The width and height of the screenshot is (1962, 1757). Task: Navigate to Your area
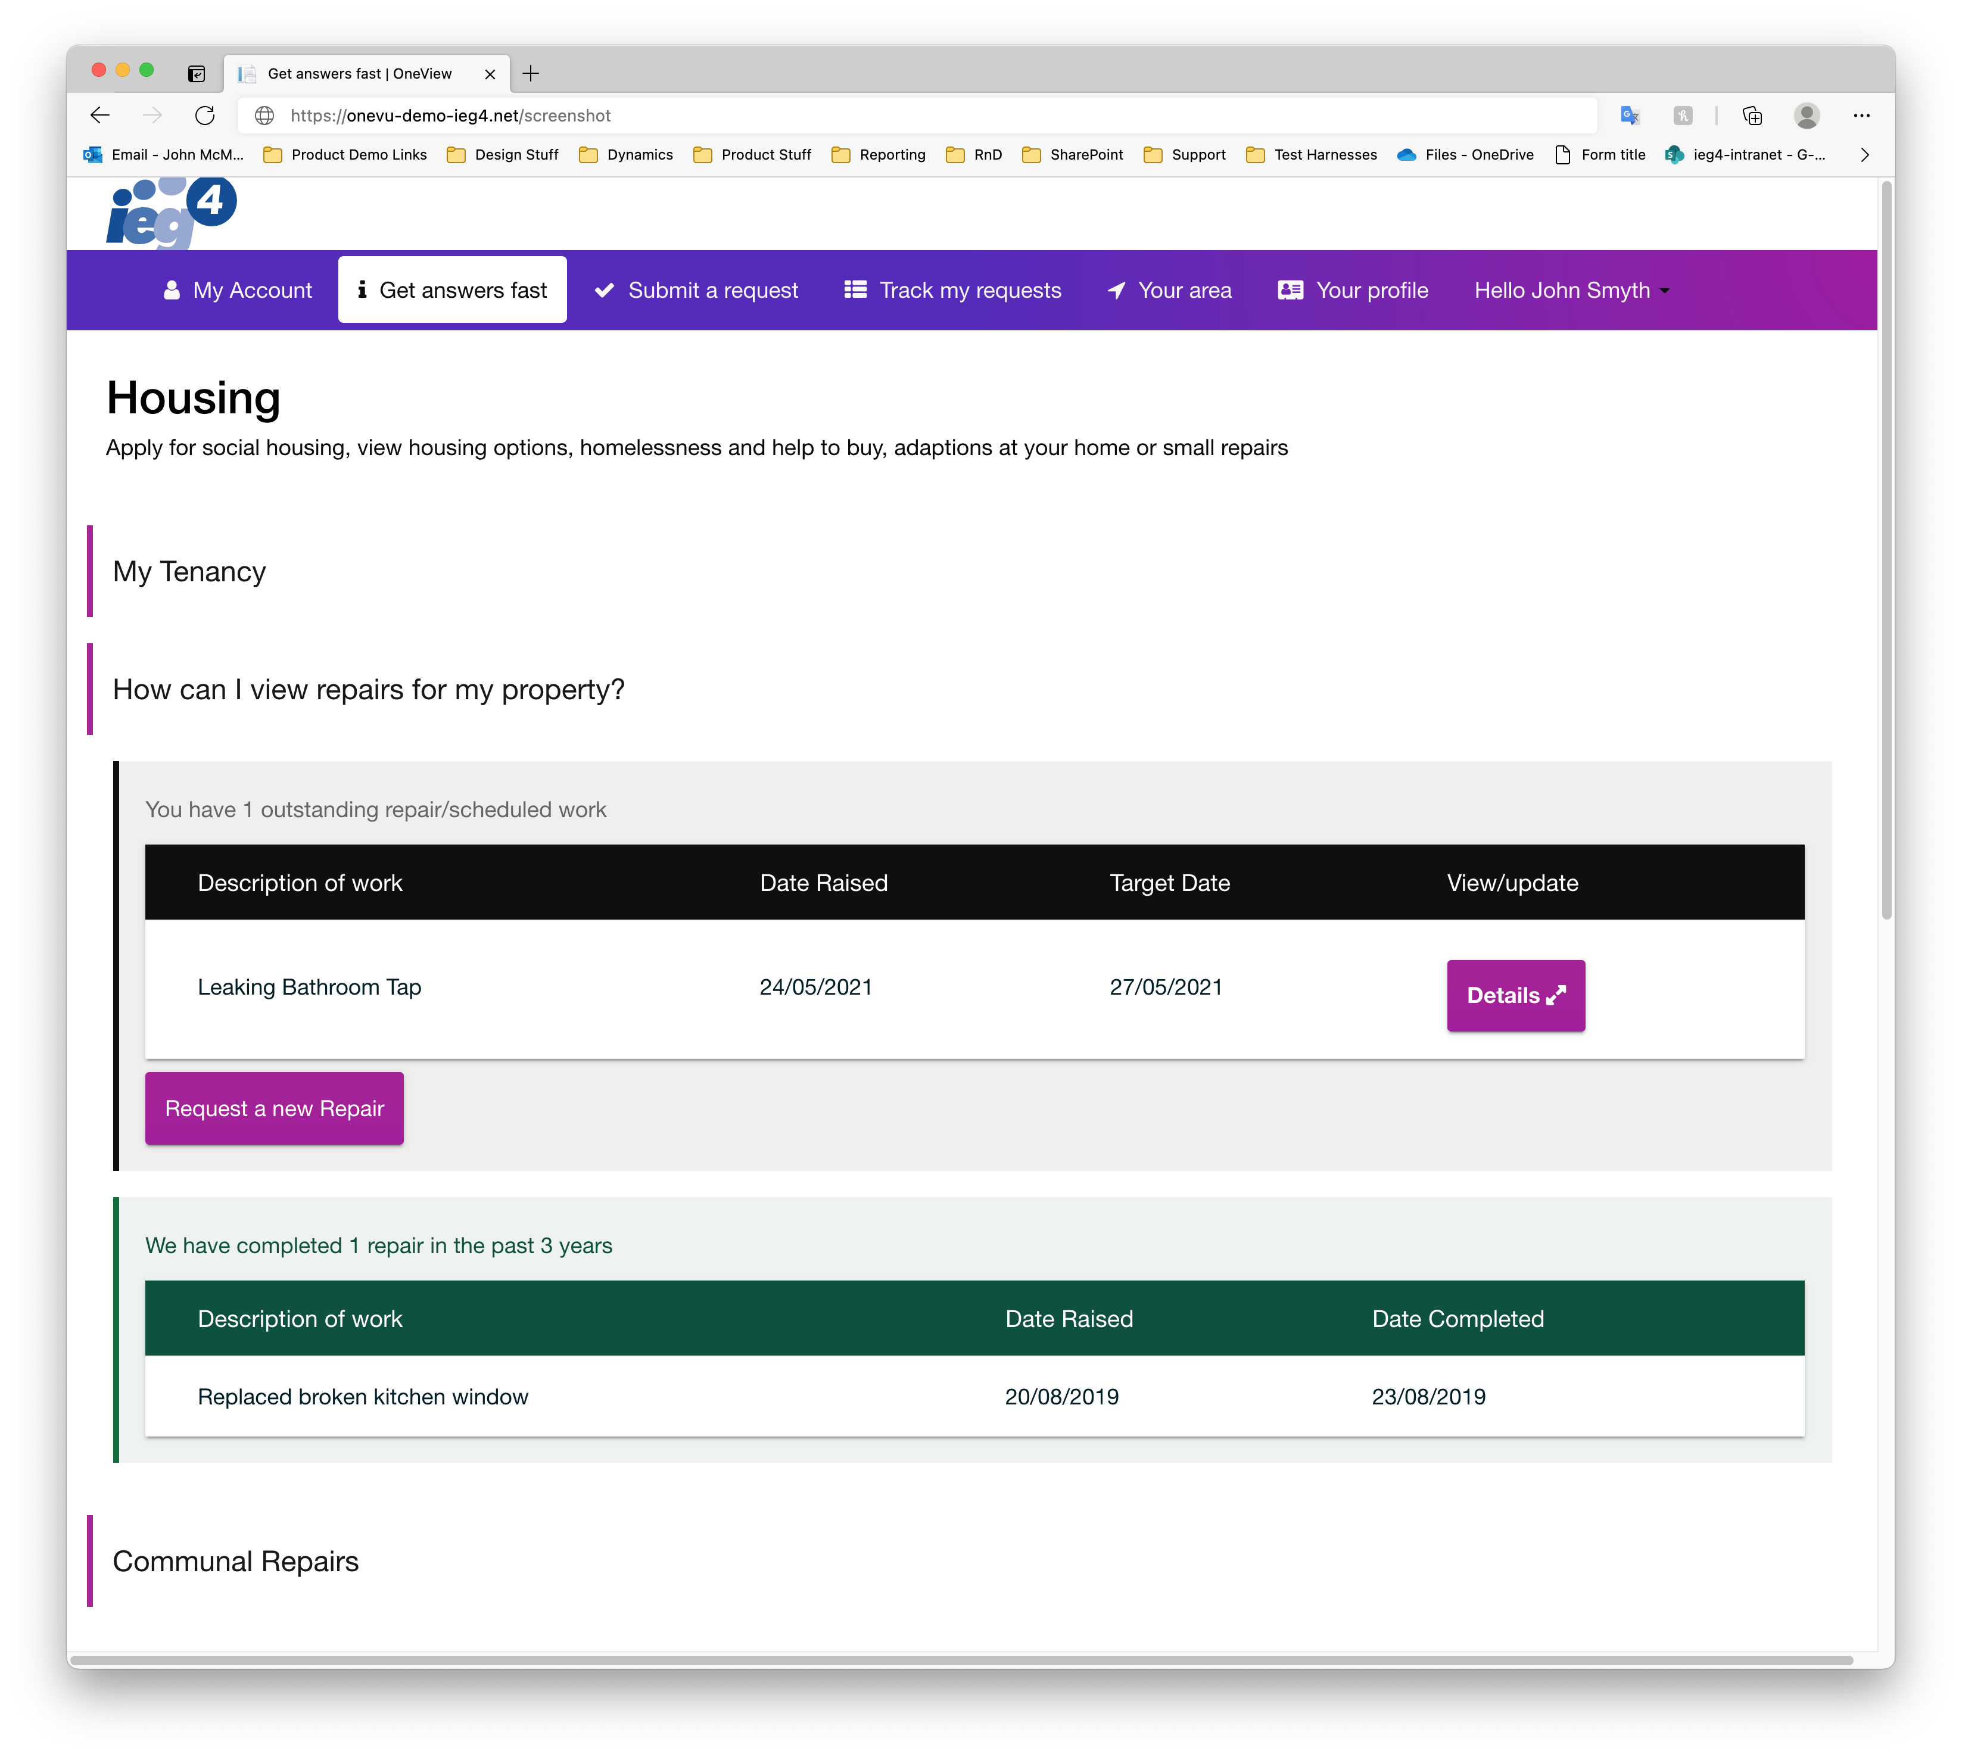tap(1169, 291)
